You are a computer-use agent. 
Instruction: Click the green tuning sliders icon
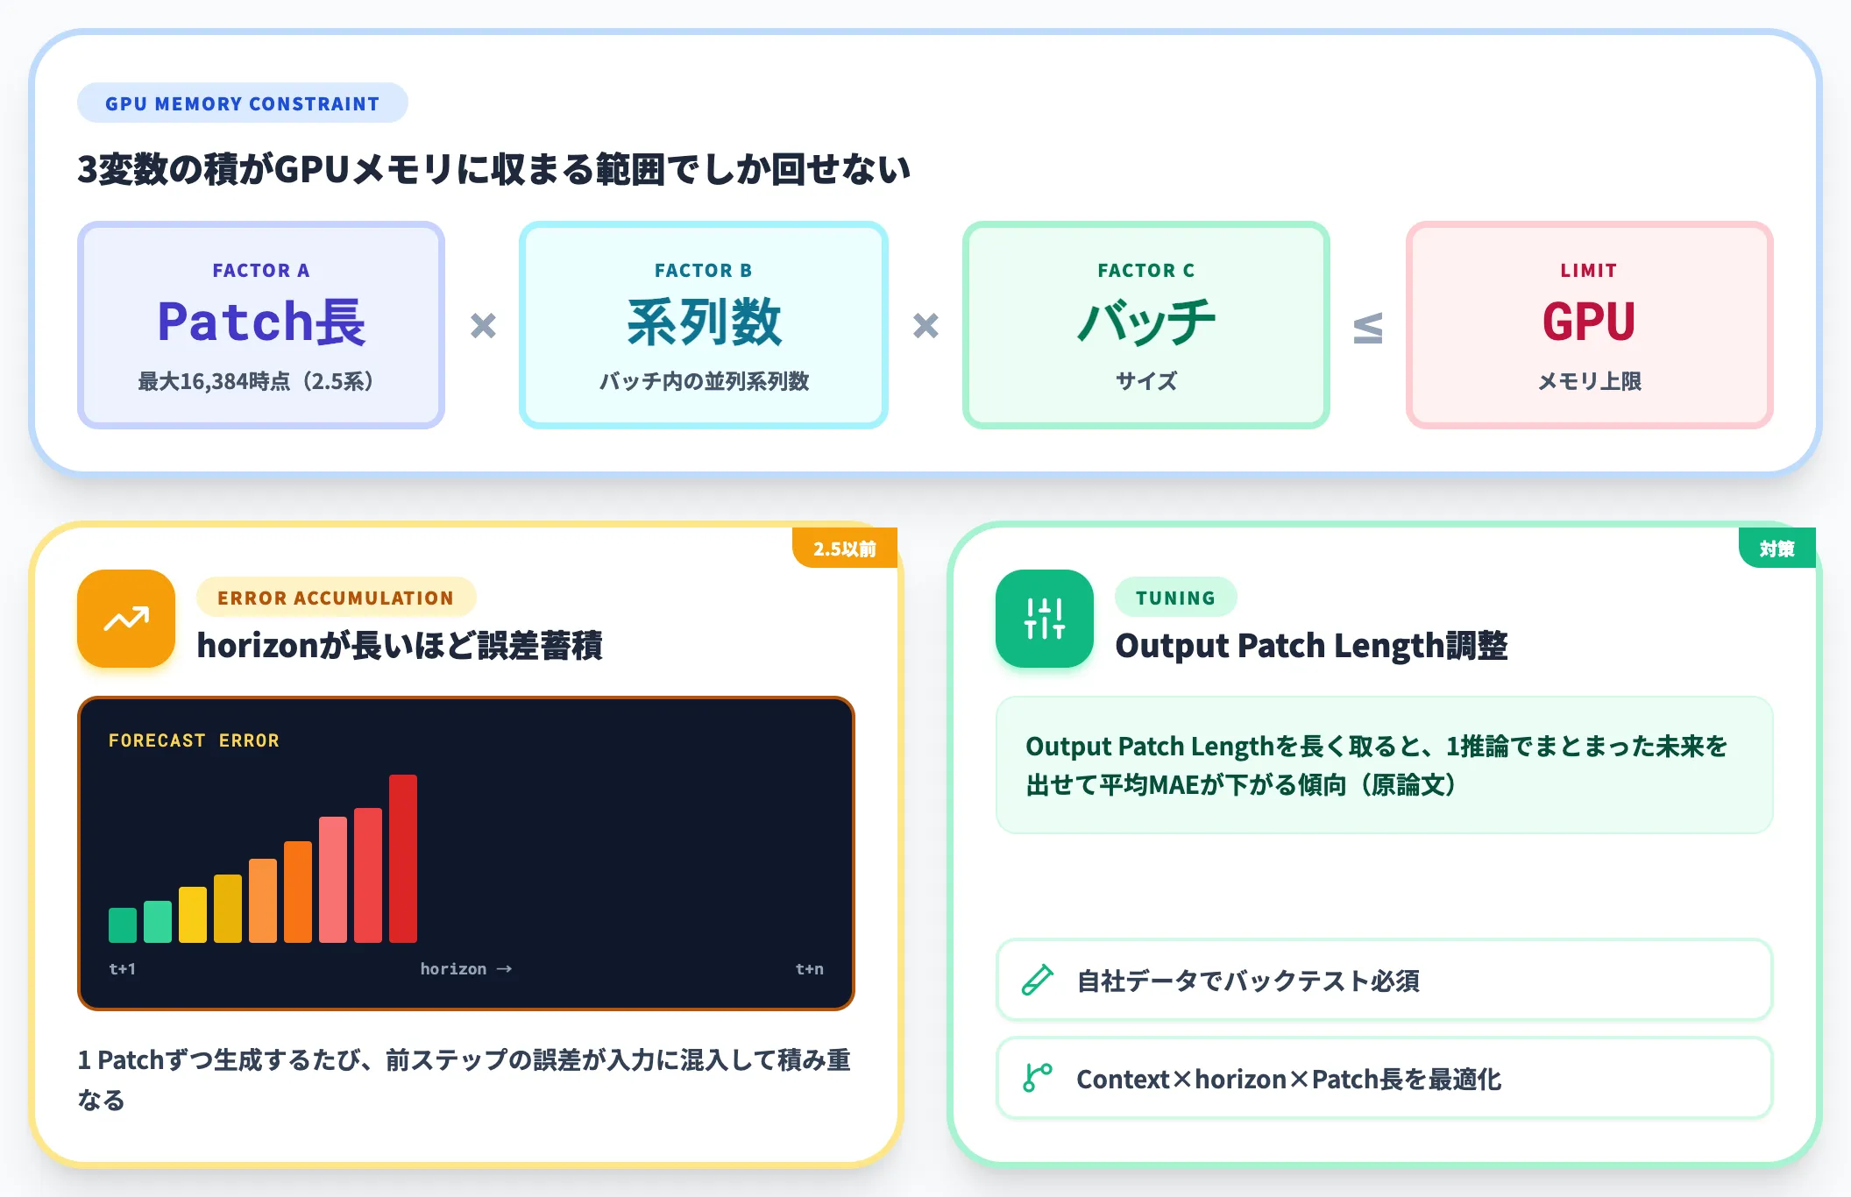[x=1045, y=619]
